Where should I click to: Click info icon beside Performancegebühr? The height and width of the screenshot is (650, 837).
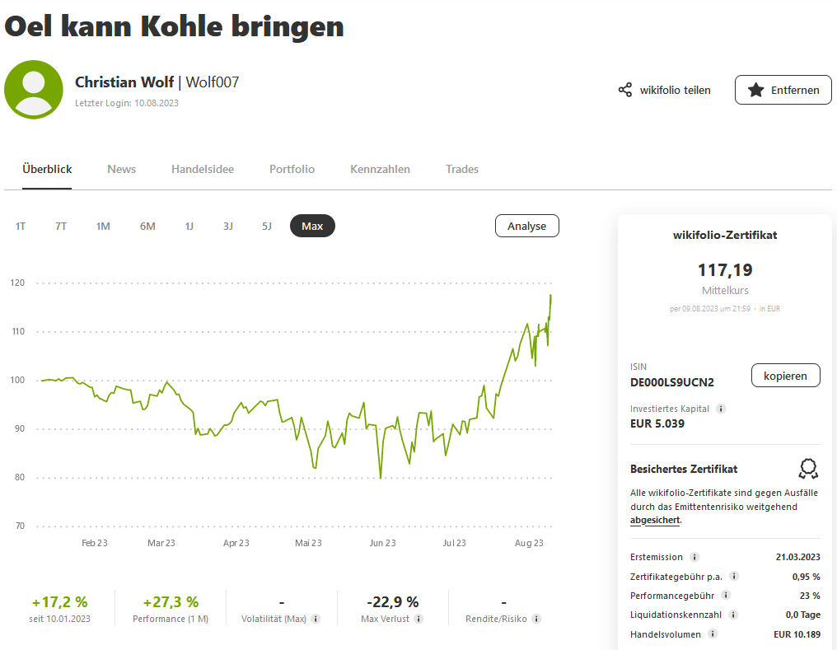point(726,596)
